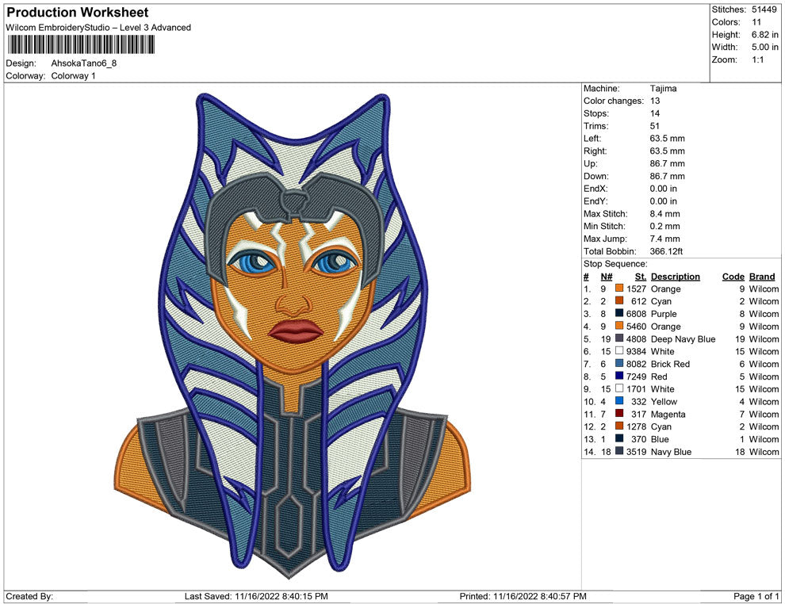
Task: Select the Deep Navy Blue description text
Action: click(x=683, y=338)
